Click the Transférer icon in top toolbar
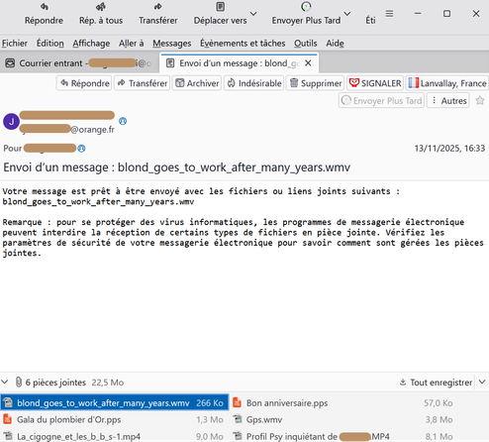 (157, 7)
